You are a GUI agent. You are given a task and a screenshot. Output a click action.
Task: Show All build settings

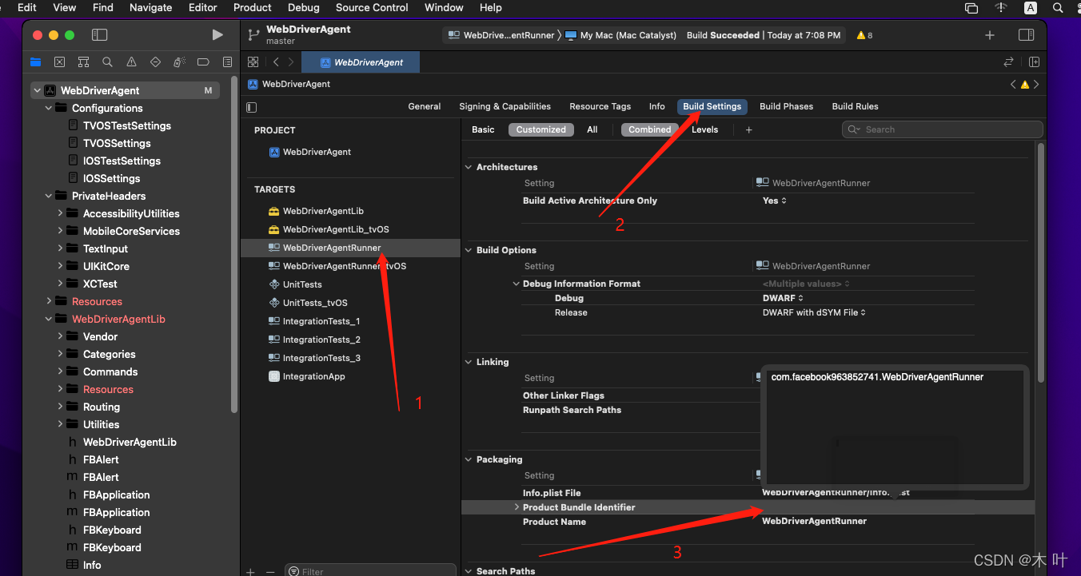coord(592,129)
